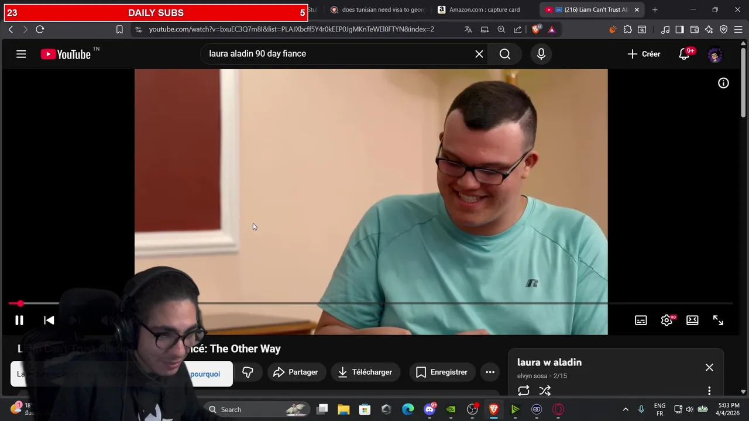Start voice search with microphone icon

(x=541, y=54)
